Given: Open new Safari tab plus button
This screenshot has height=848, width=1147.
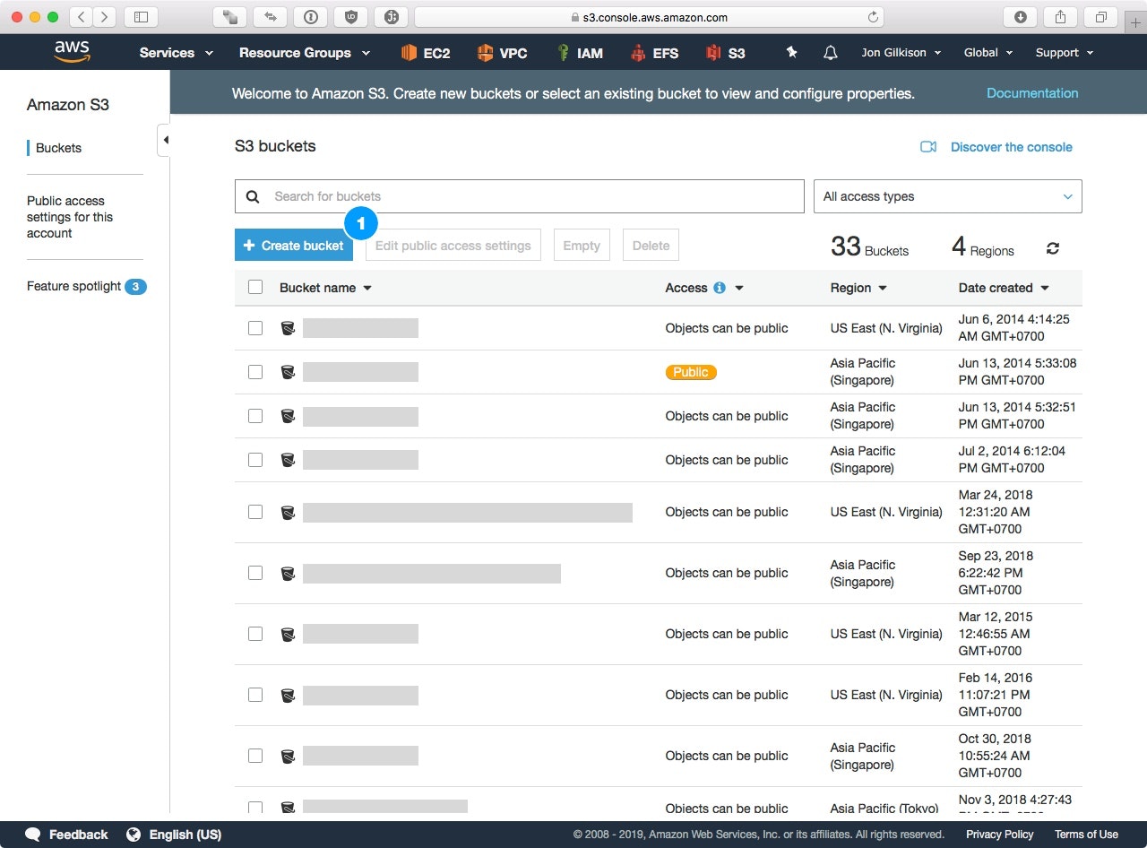Looking at the screenshot, I should tap(1136, 22).
